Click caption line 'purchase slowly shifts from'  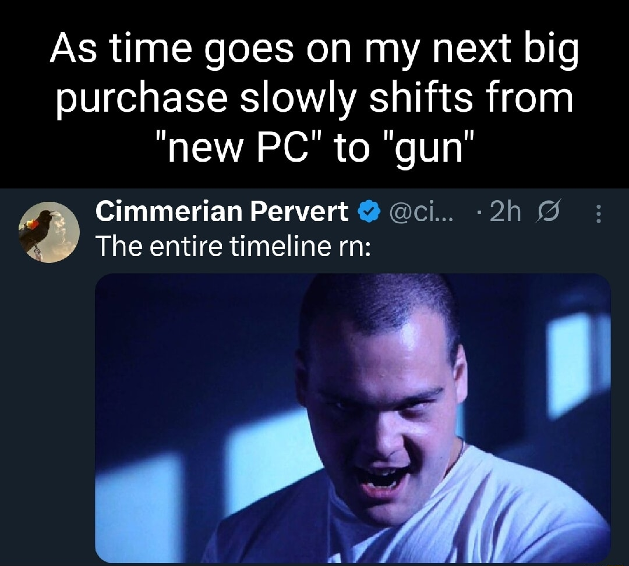tap(314, 99)
